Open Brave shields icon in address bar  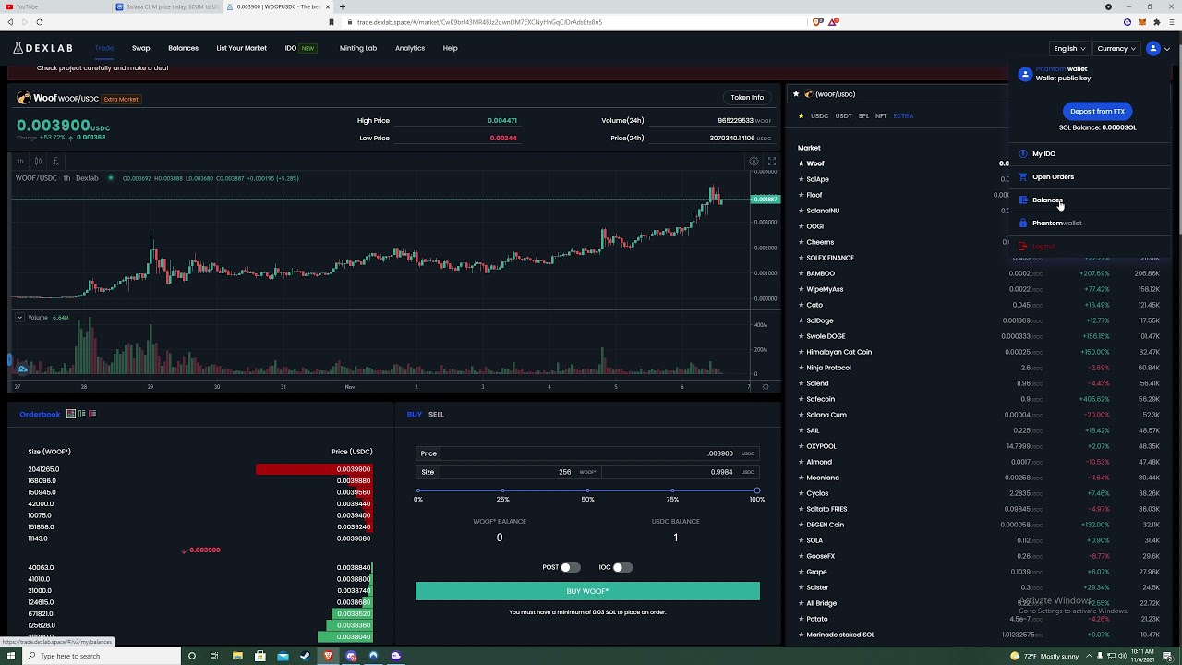(x=817, y=21)
